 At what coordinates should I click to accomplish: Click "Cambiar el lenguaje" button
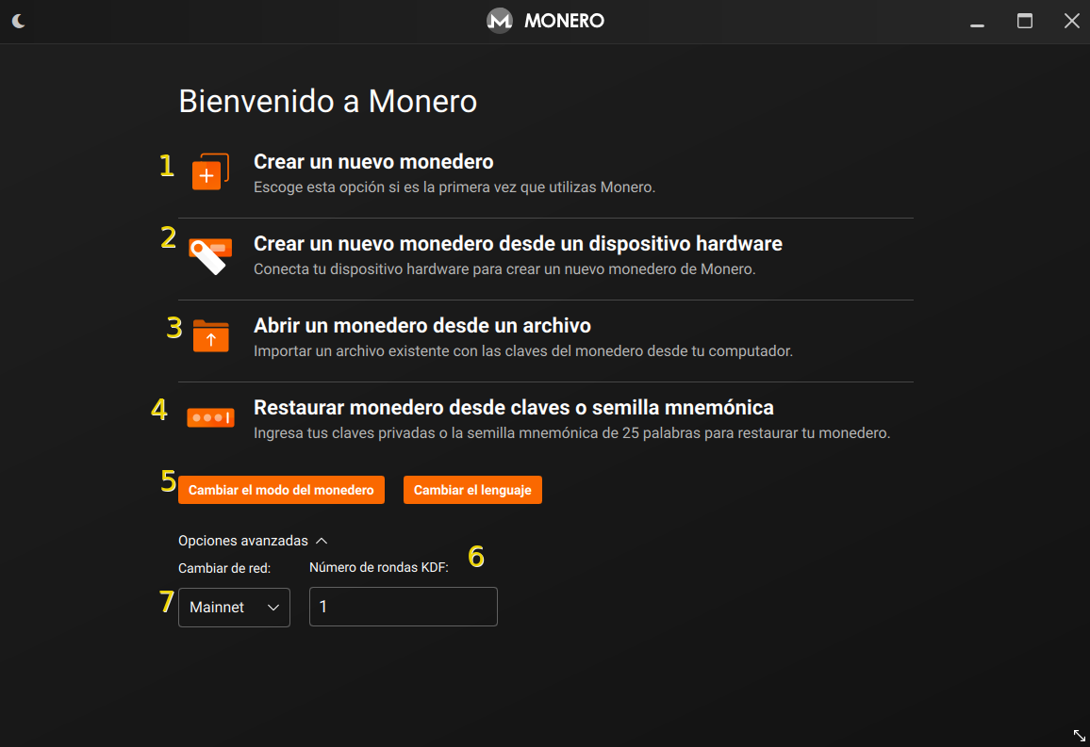pyautogui.click(x=472, y=490)
